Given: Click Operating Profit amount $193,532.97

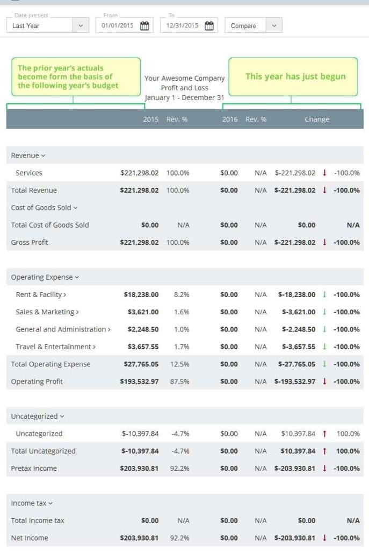Looking at the screenshot, I should (x=139, y=382).
